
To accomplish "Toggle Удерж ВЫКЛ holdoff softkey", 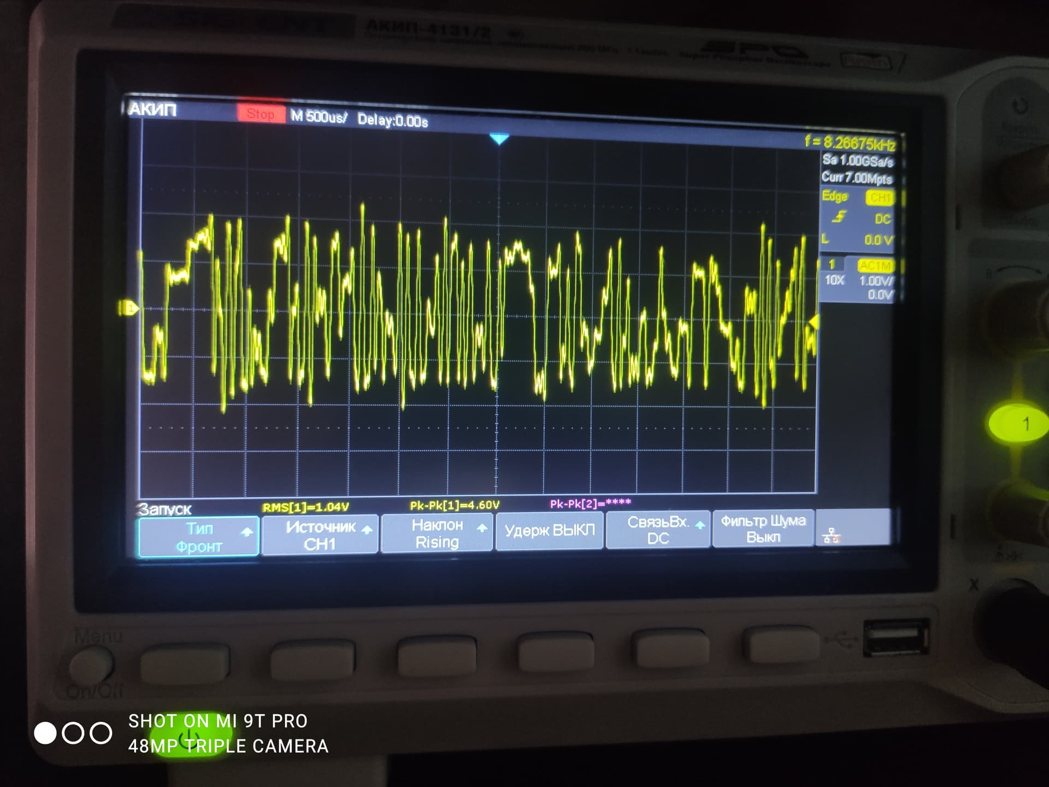I will pos(549,530).
